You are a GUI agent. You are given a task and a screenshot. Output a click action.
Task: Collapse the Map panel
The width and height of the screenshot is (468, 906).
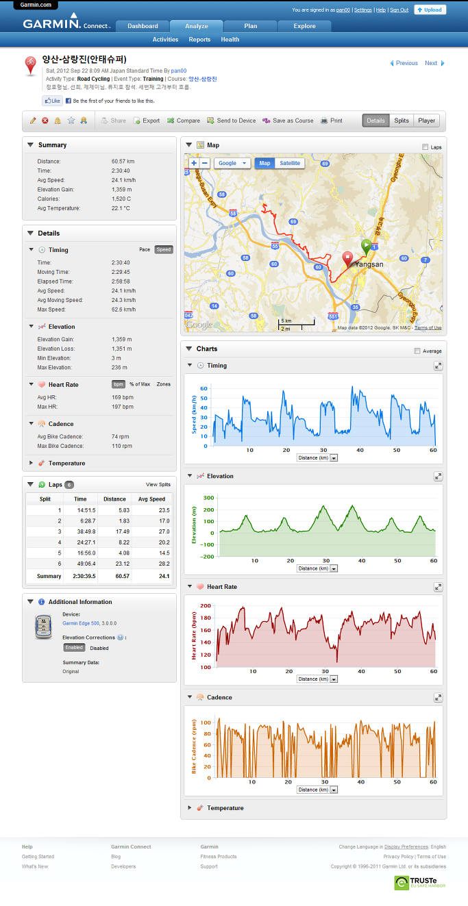[188, 145]
